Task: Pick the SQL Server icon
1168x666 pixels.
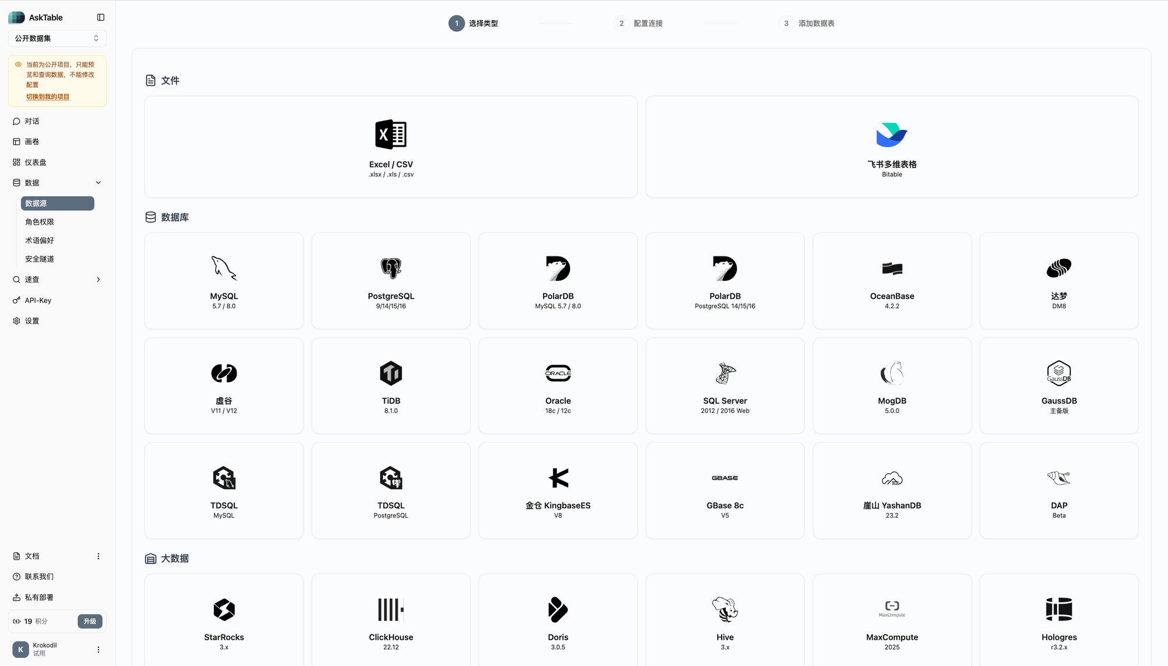Action: pos(725,373)
